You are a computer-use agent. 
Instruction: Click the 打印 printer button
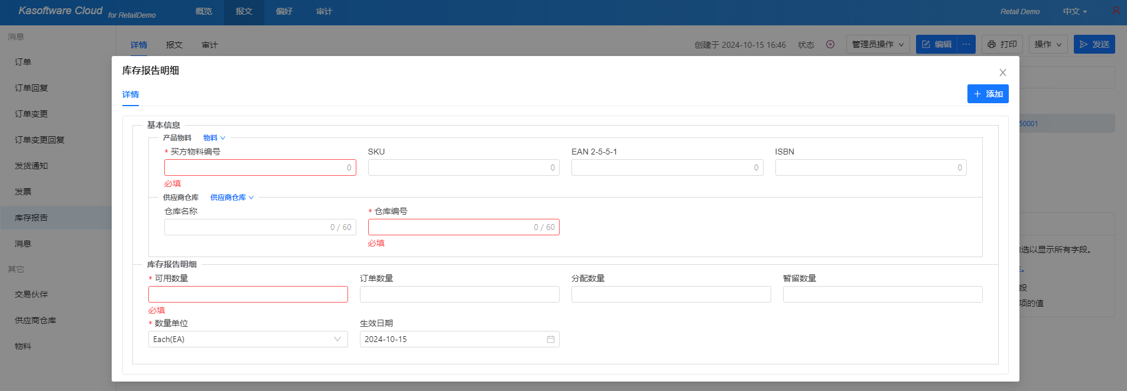click(x=1002, y=44)
